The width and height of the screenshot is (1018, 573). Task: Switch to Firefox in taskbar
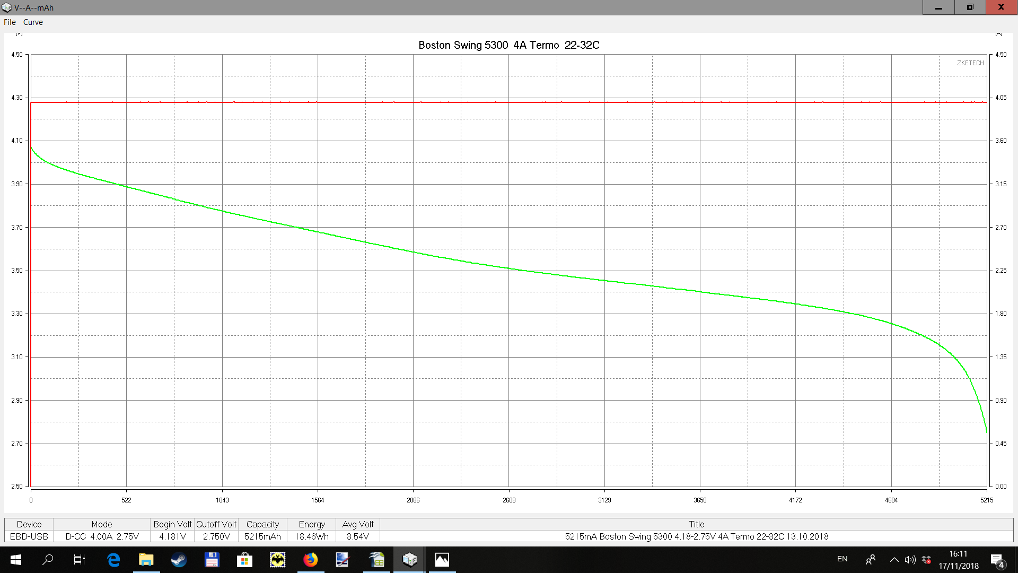click(x=310, y=560)
